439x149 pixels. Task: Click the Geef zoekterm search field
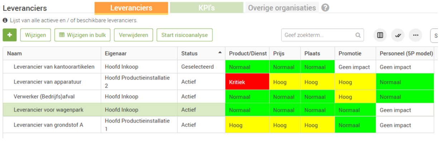[318, 35]
